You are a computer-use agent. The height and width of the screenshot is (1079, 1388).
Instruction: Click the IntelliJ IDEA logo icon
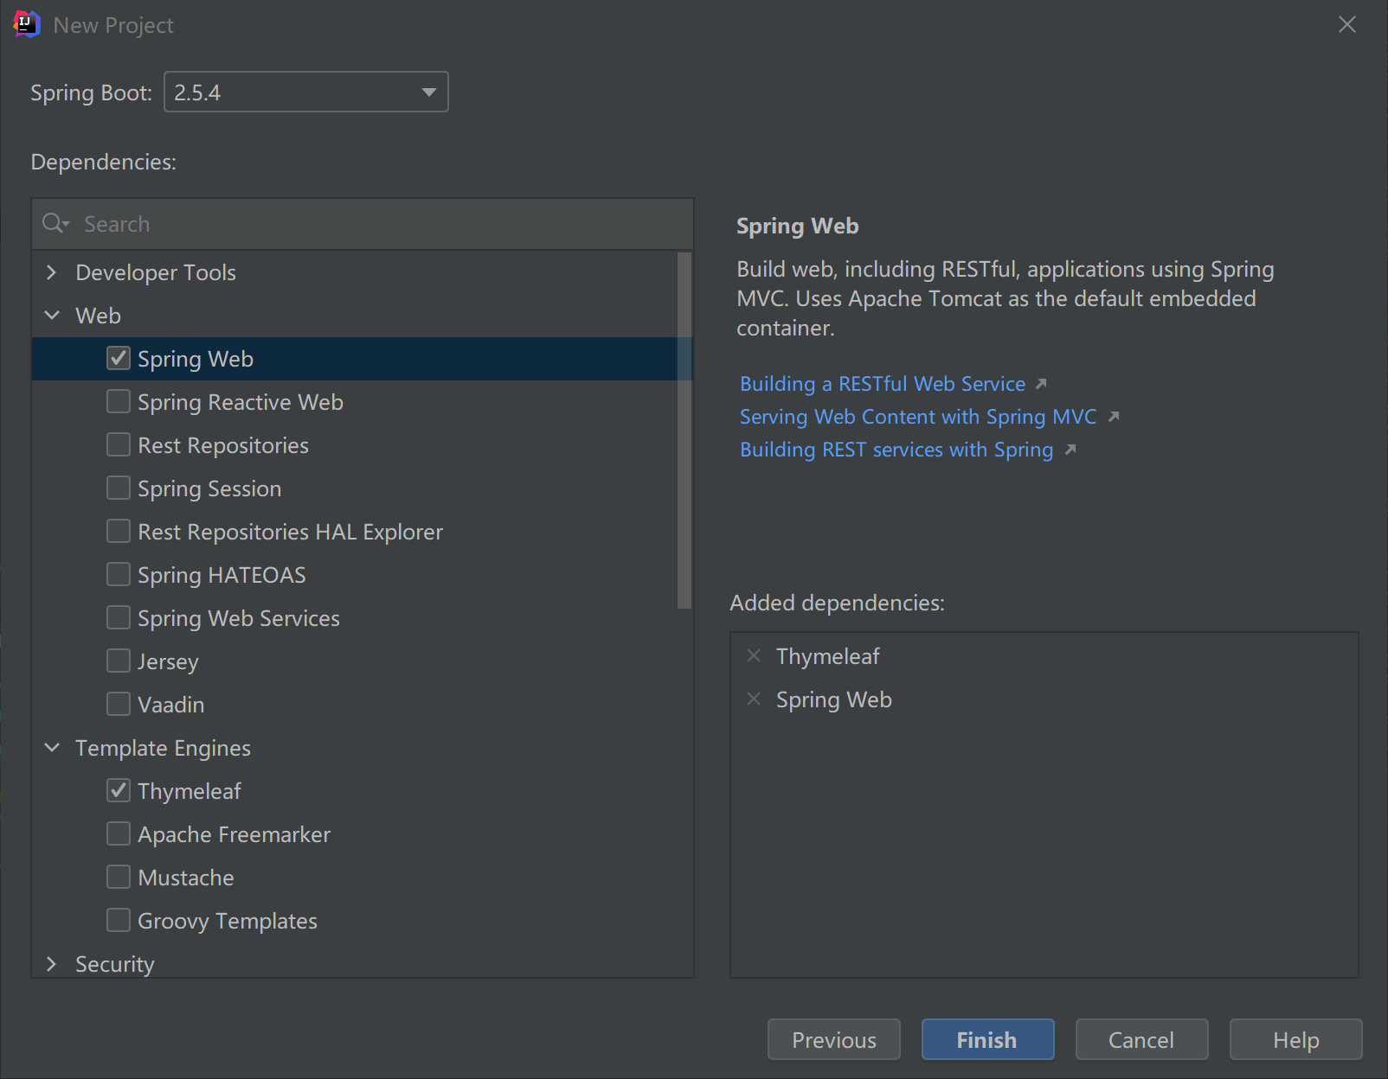click(27, 24)
